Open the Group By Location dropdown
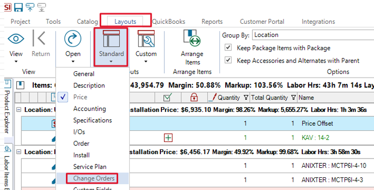374x190 pixels. [313, 35]
